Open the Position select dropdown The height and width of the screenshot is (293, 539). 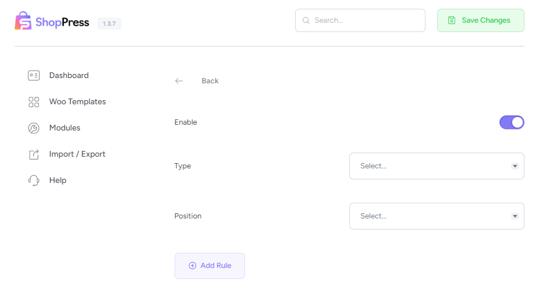[x=437, y=216]
